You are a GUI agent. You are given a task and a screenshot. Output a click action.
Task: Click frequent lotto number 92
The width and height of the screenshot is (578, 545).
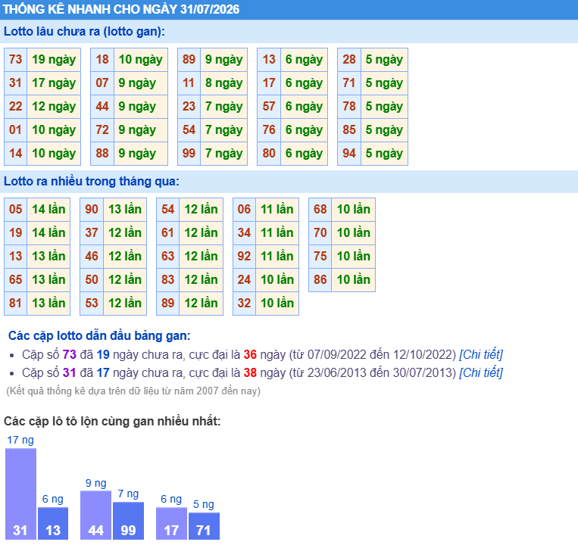pos(244,257)
